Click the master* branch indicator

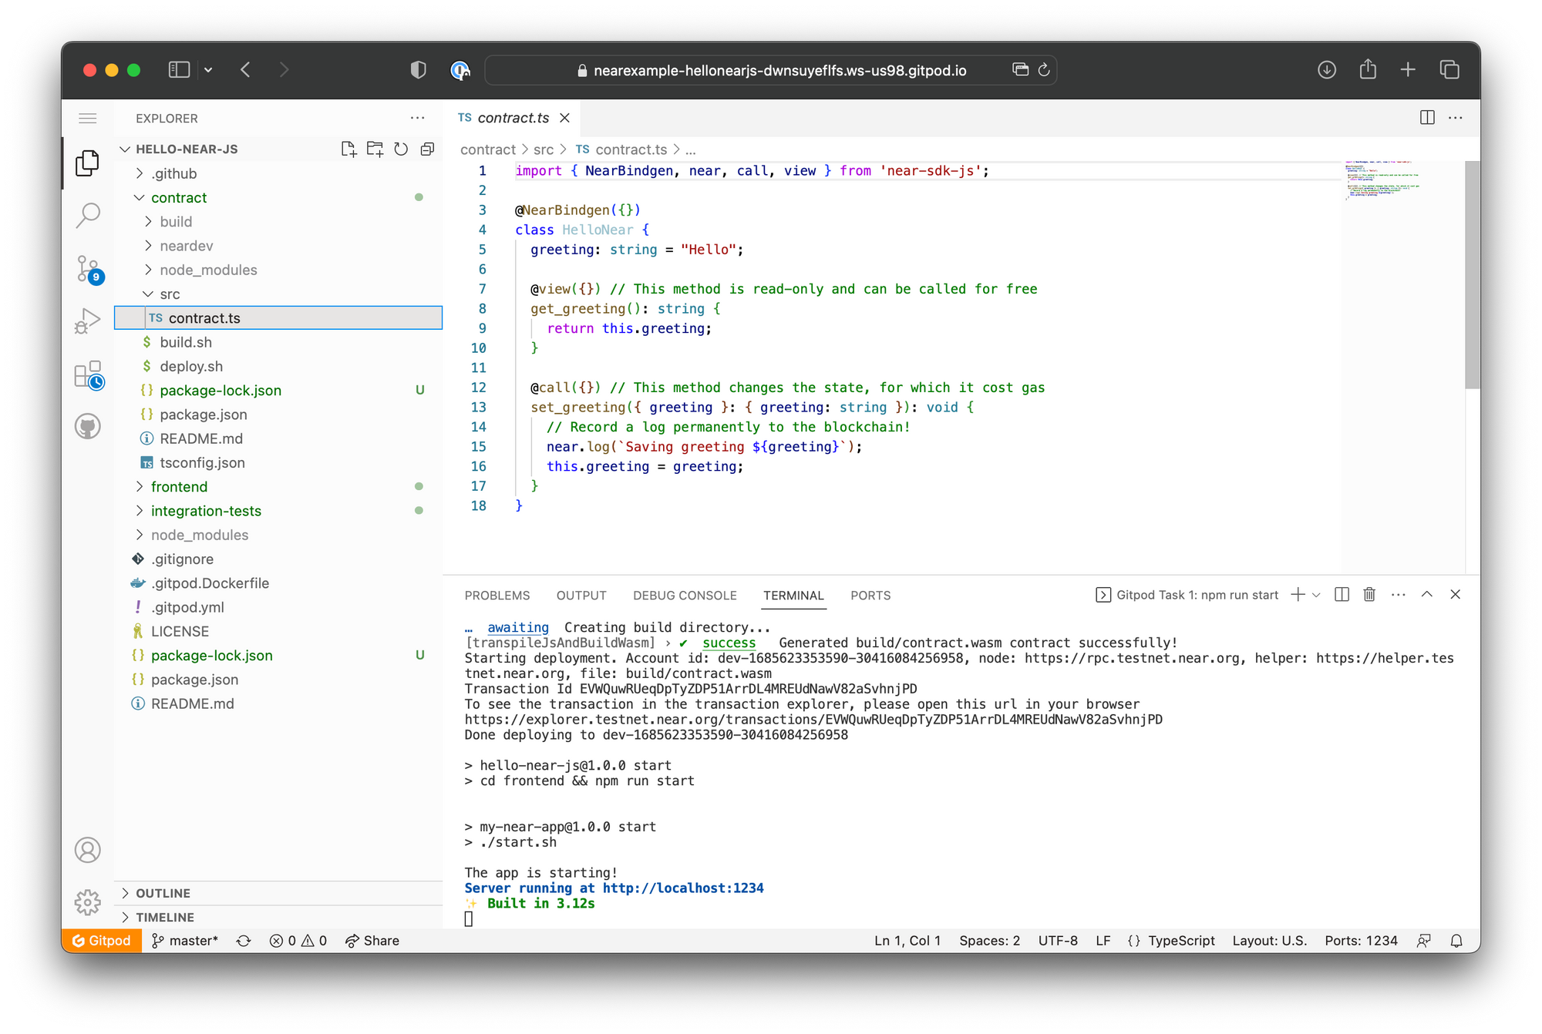point(186,941)
